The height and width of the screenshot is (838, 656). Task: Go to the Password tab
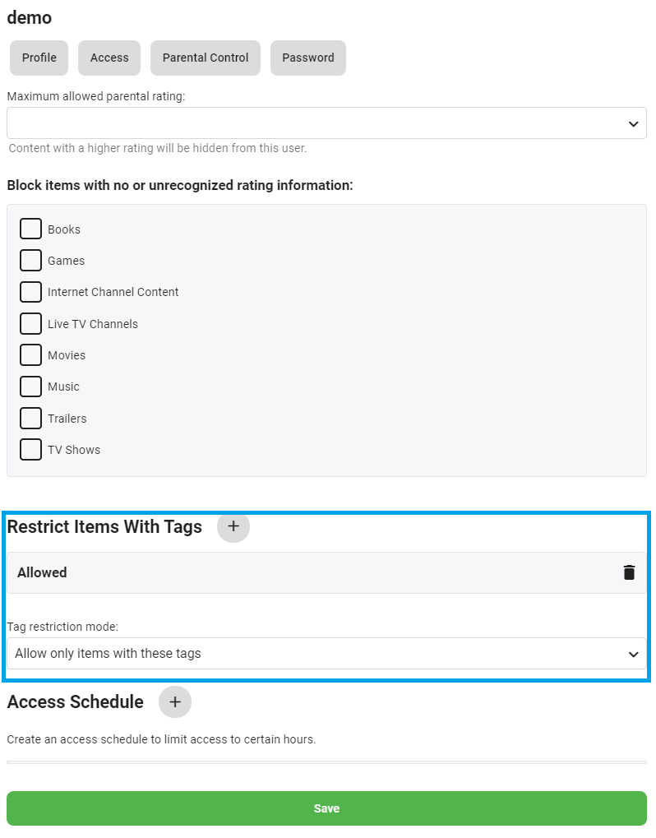tap(308, 58)
